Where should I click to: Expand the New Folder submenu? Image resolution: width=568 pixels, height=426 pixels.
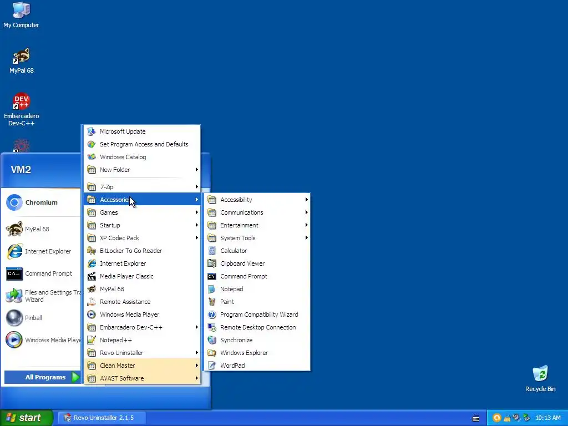pos(143,170)
